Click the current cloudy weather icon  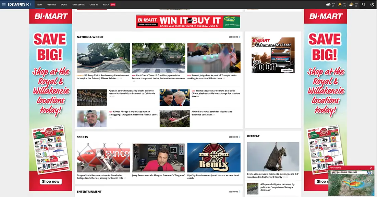coord(328,4)
